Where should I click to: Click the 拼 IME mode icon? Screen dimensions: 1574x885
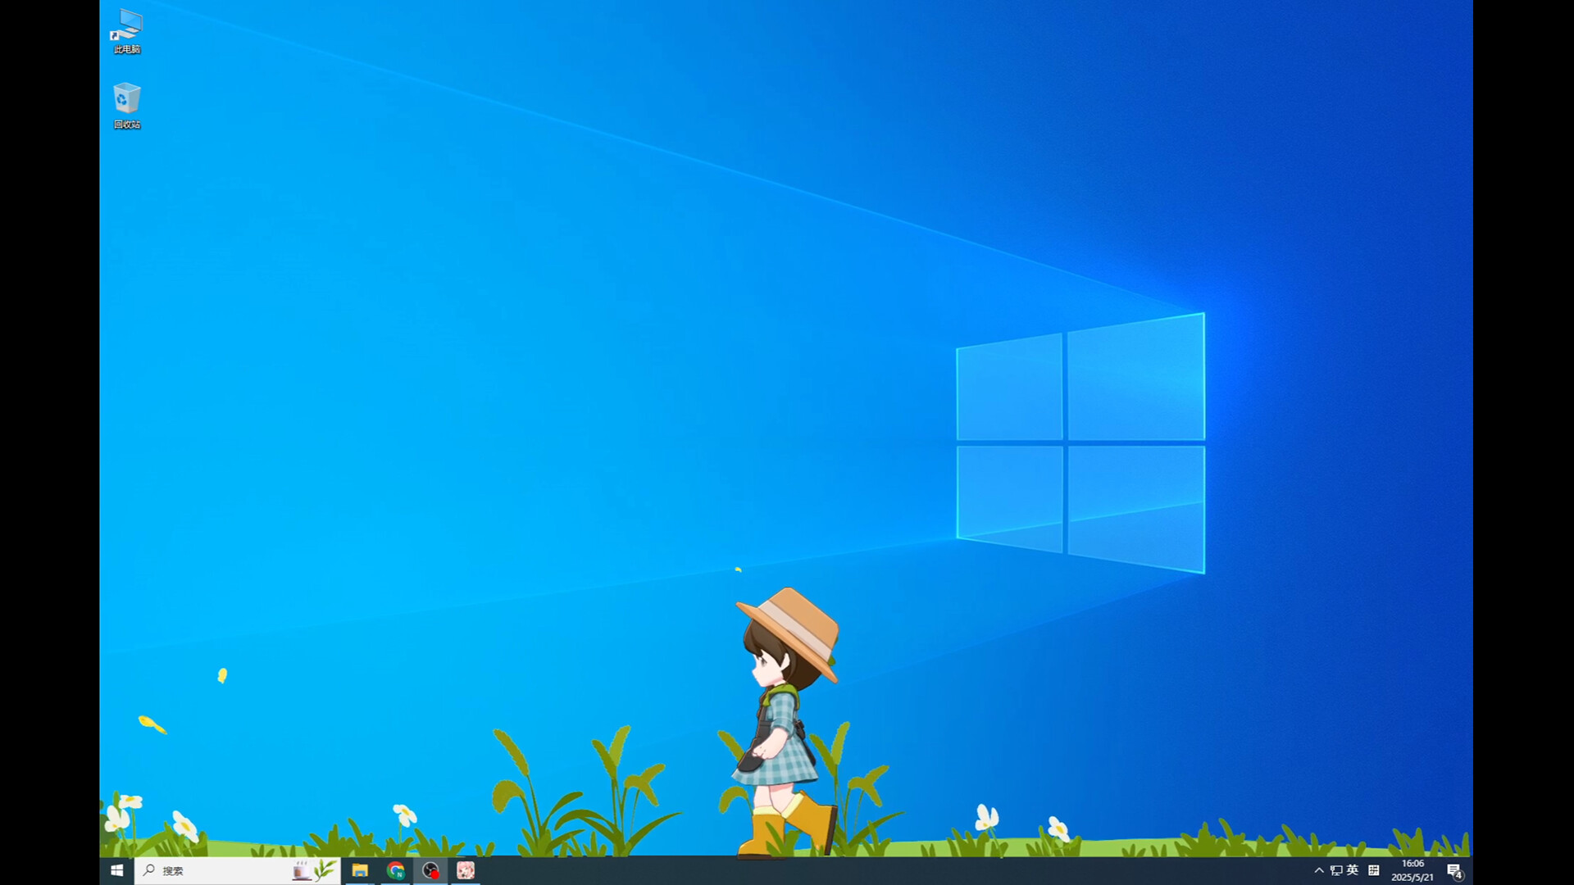(x=1374, y=870)
